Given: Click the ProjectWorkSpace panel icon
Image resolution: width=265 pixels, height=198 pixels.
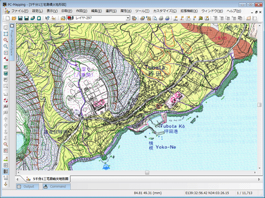Looking at the screenshot, I should point(12,26).
